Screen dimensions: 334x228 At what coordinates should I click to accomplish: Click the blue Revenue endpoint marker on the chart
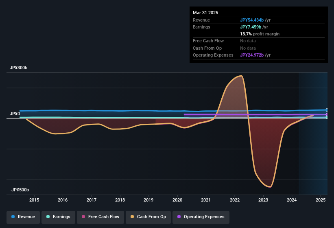pos(327,110)
